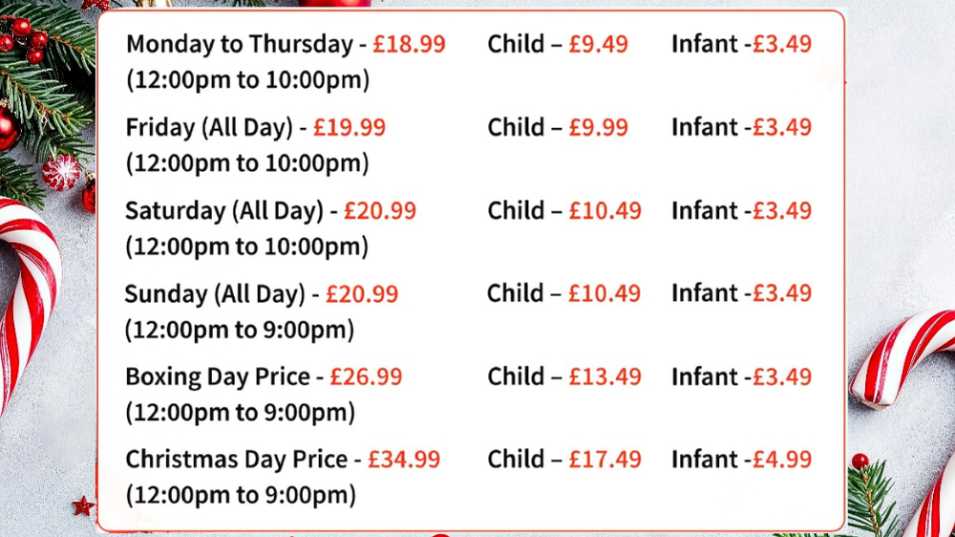Click the Child £9.49 price
Viewport: 955px width, 537px height.
tap(598, 44)
